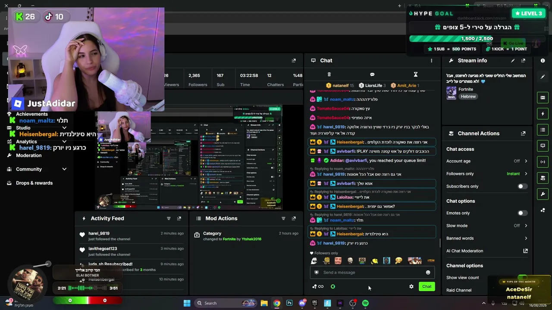Click Raid Channel option
The width and height of the screenshot is (552, 310).
459,290
